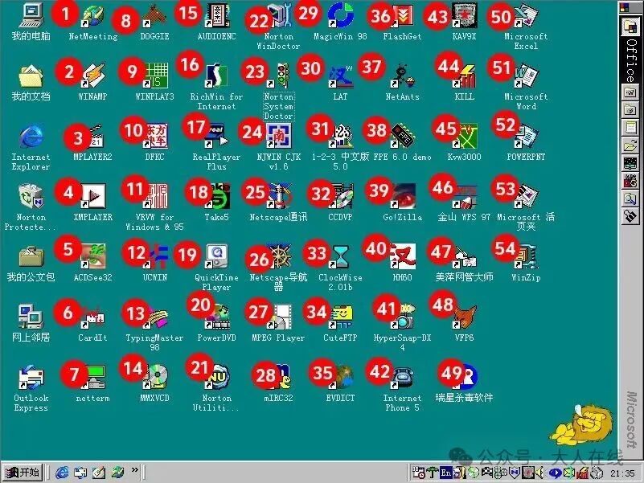Select the 瑞星杀毒软件 icon
Screen dimensions: 644x483
(x=464, y=378)
